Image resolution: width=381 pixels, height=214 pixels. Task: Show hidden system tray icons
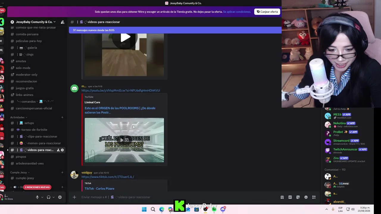pyautogui.click(x=327, y=209)
